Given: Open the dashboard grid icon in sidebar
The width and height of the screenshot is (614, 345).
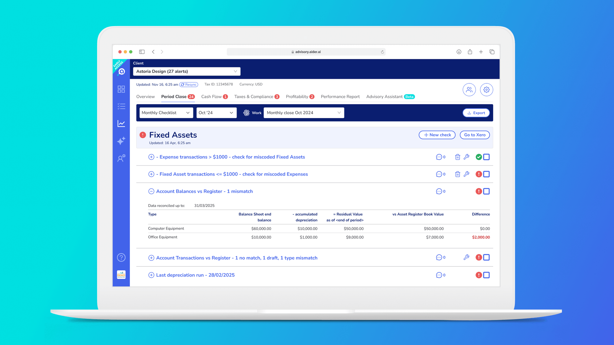Looking at the screenshot, I should [x=121, y=89].
